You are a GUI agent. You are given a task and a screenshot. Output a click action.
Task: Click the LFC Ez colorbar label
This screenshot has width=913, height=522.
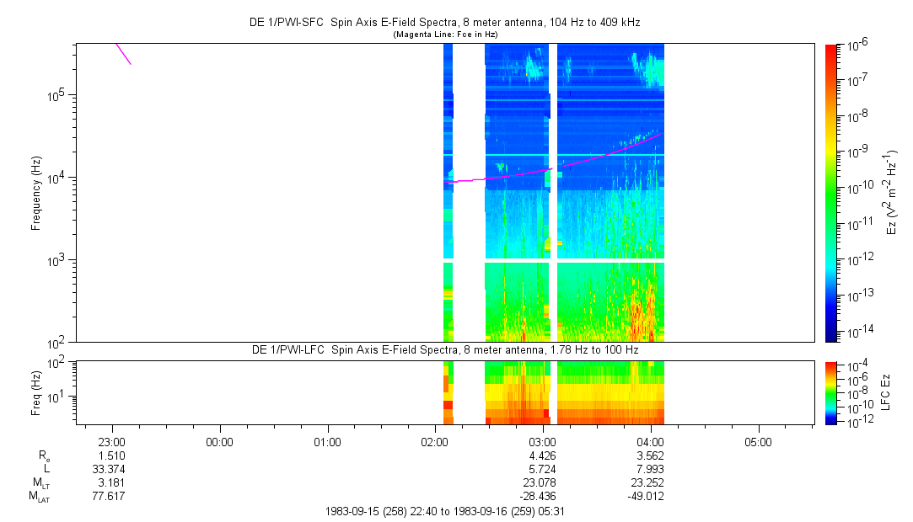(886, 392)
